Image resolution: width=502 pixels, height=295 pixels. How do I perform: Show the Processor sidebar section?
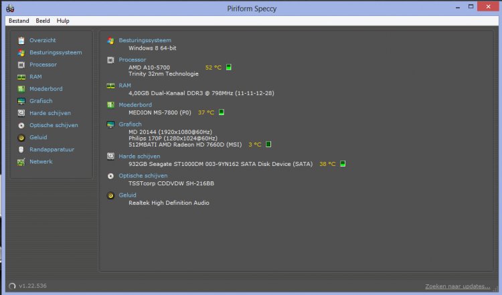tap(44, 65)
